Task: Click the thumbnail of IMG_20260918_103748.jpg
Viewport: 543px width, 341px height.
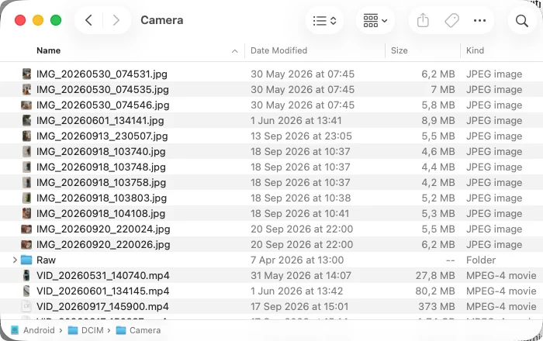Action: pos(26,167)
